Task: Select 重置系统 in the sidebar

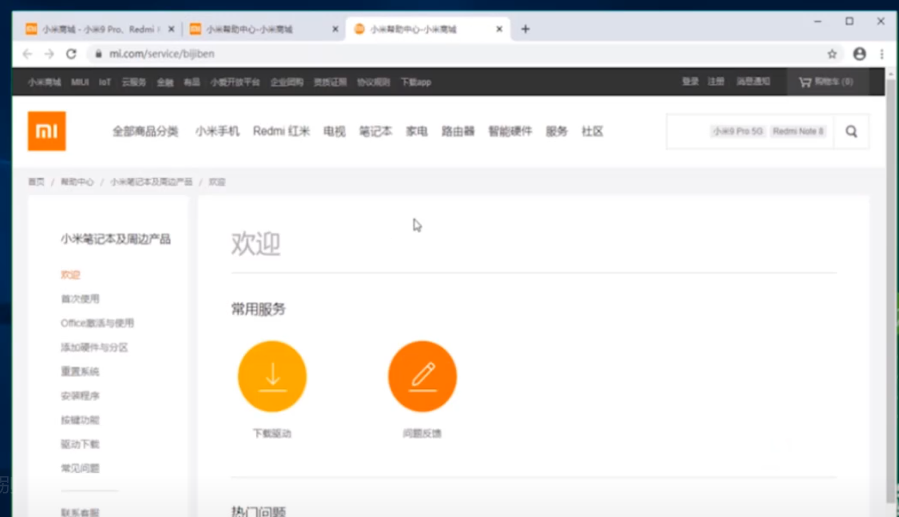Action: tap(80, 372)
